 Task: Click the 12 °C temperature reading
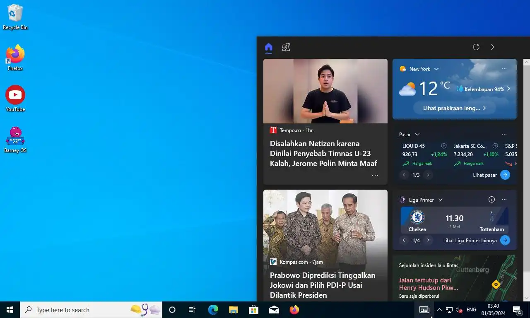point(434,88)
